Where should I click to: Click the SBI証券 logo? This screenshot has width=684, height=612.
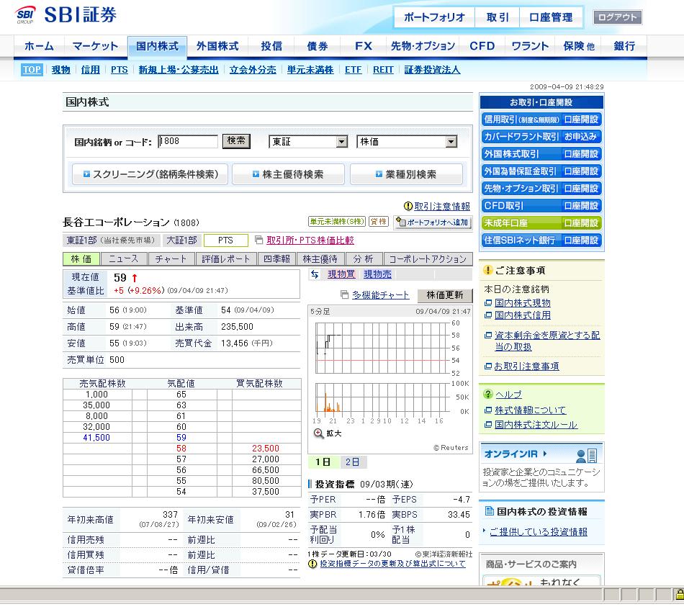click(66, 14)
